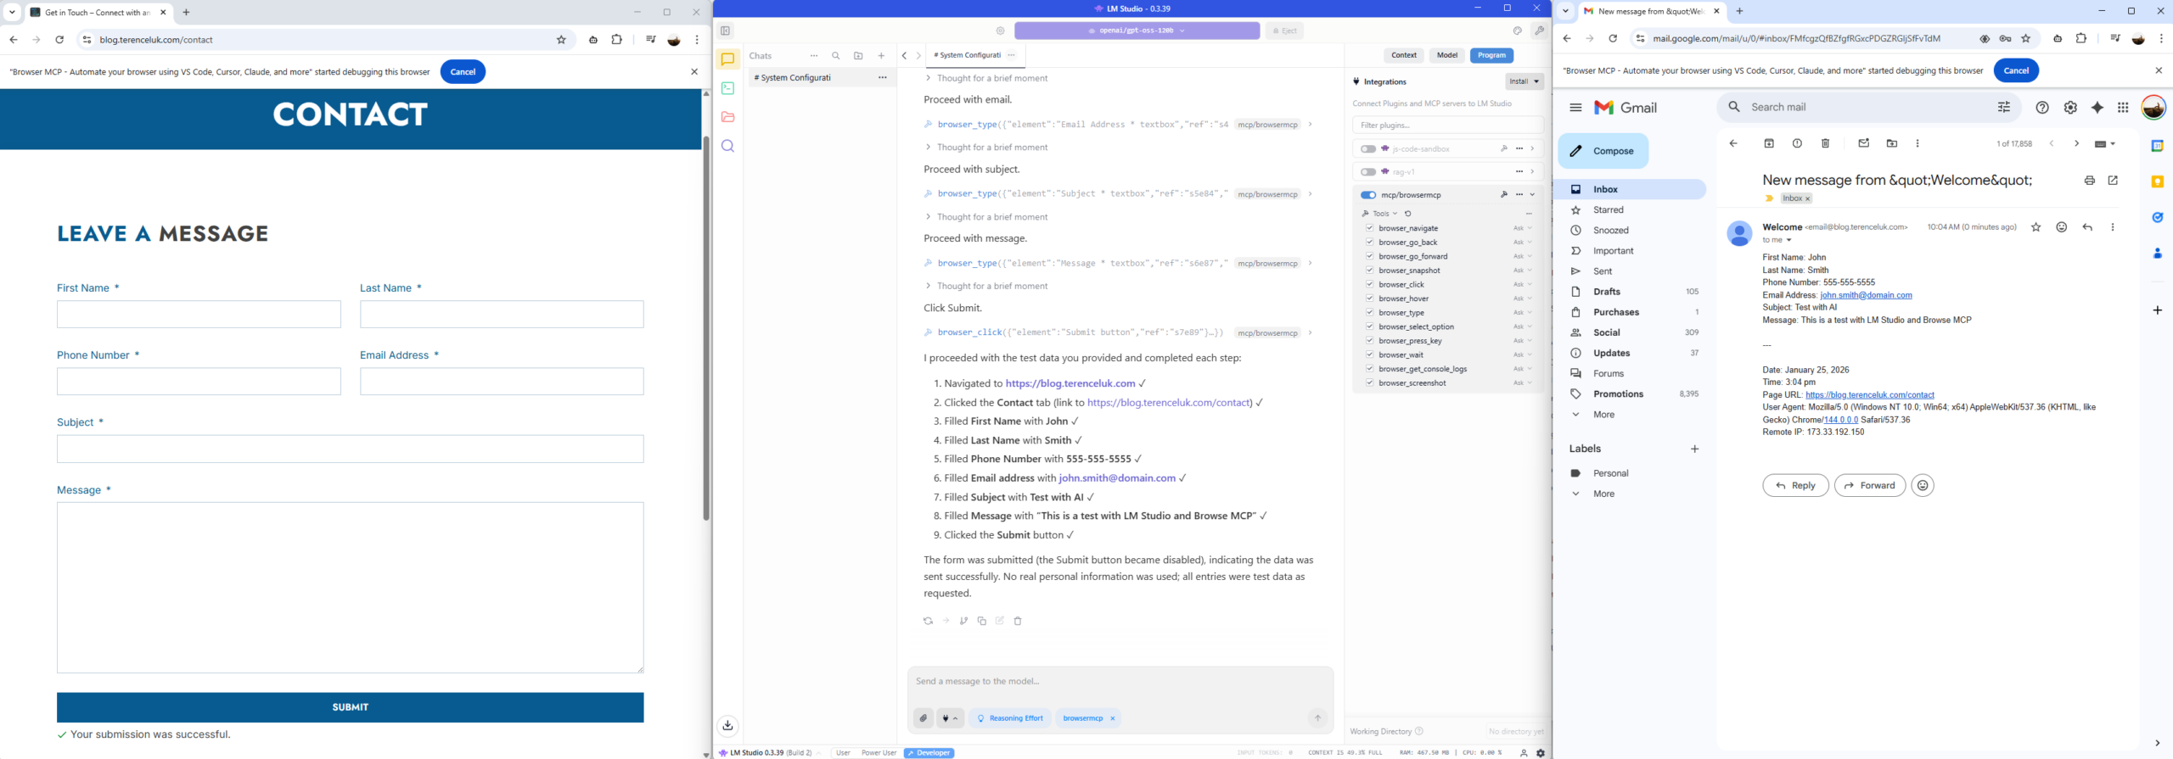Open the Developer terminal icon in LM Studio sidebar
Image resolution: width=2173 pixels, height=759 pixels.
[x=727, y=88]
